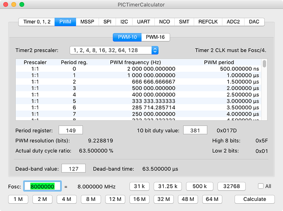The width and height of the screenshot is (283, 211).
Task: Edit the Dead-band value field
Action: (x=74, y=168)
